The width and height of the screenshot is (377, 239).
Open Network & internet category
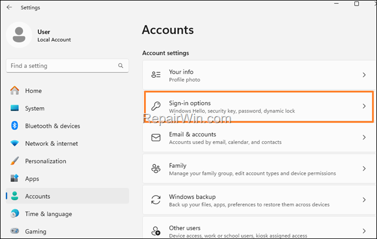[x=67, y=144]
